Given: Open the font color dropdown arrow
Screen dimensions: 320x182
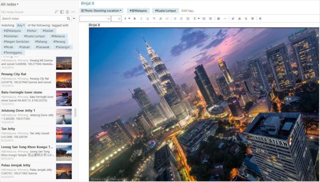Looking at the screenshot, I should click(x=129, y=18).
